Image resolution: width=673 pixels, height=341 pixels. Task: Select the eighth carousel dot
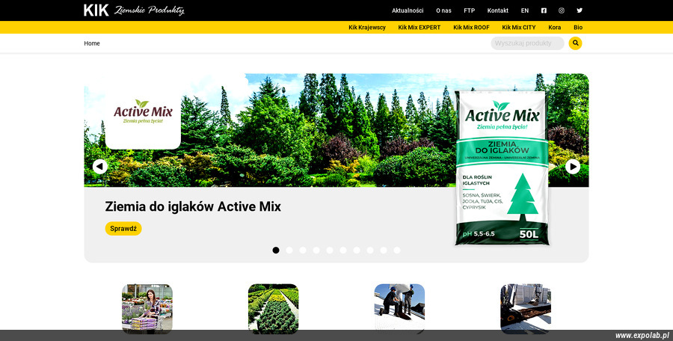click(370, 250)
